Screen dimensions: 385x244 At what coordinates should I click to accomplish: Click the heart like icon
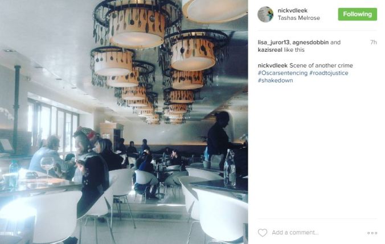(x=262, y=232)
